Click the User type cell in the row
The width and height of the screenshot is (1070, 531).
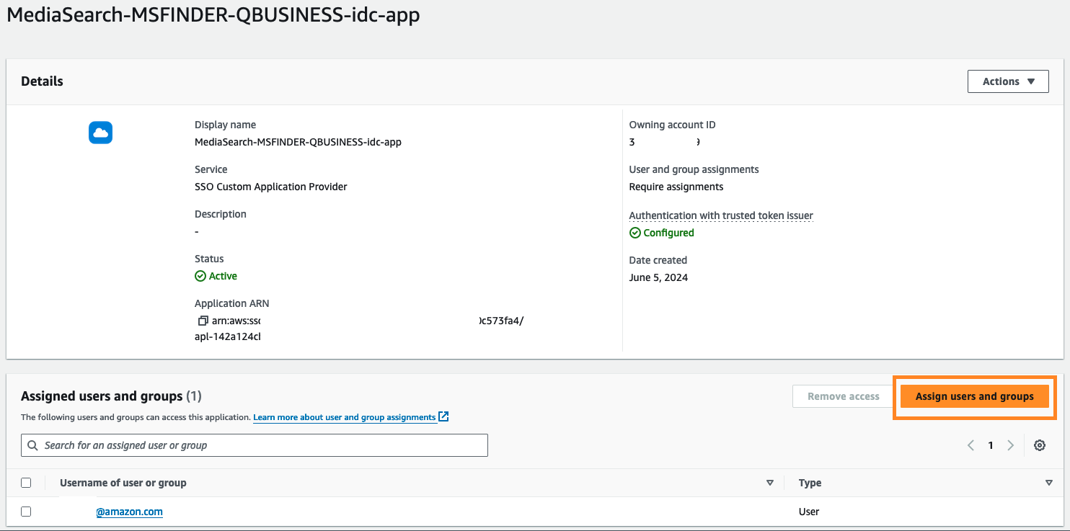809,512
